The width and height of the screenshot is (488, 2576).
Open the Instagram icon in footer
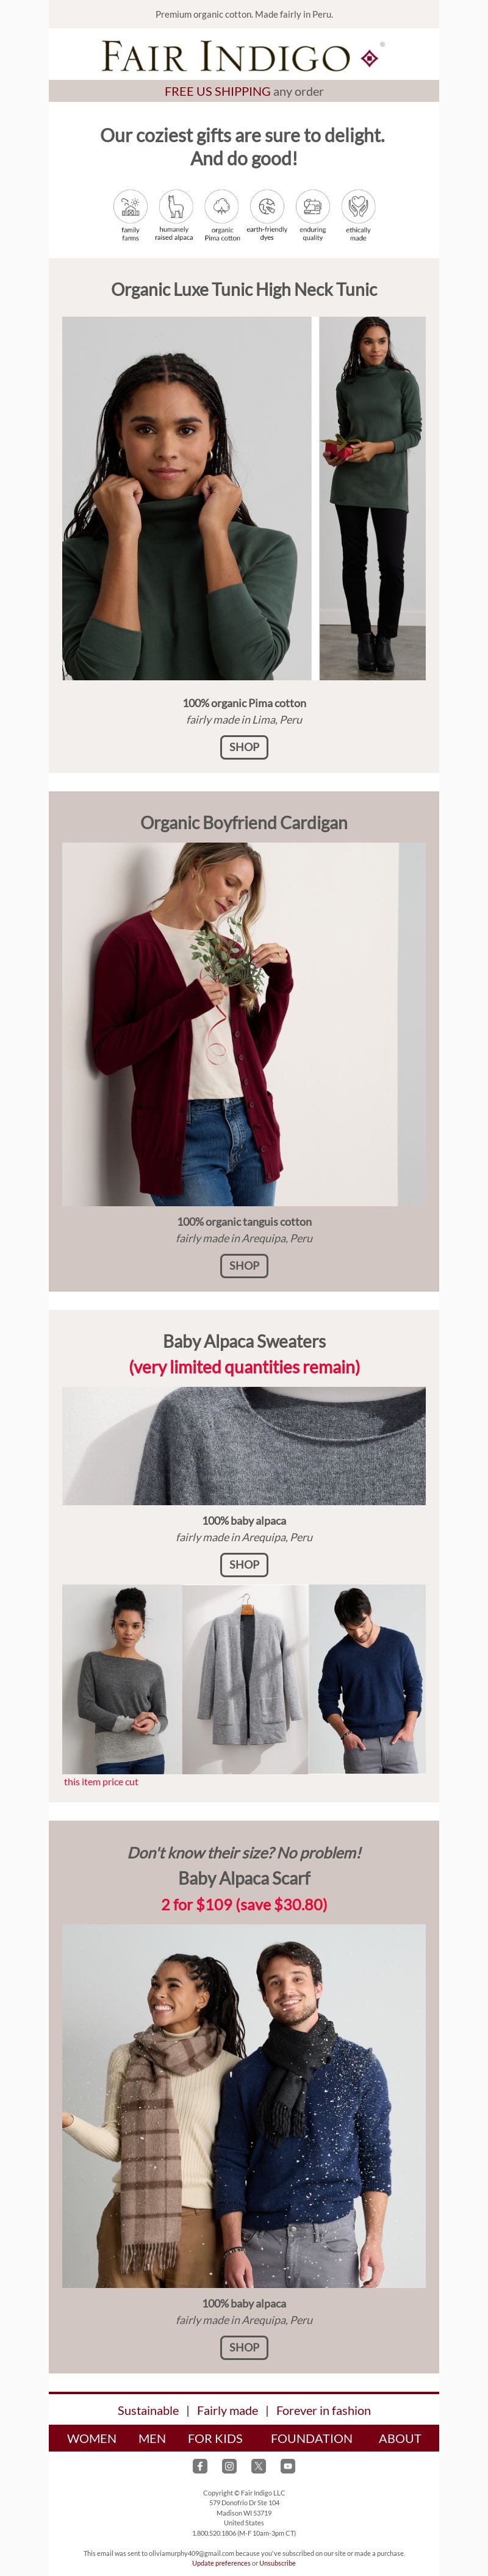point(229,2465)
